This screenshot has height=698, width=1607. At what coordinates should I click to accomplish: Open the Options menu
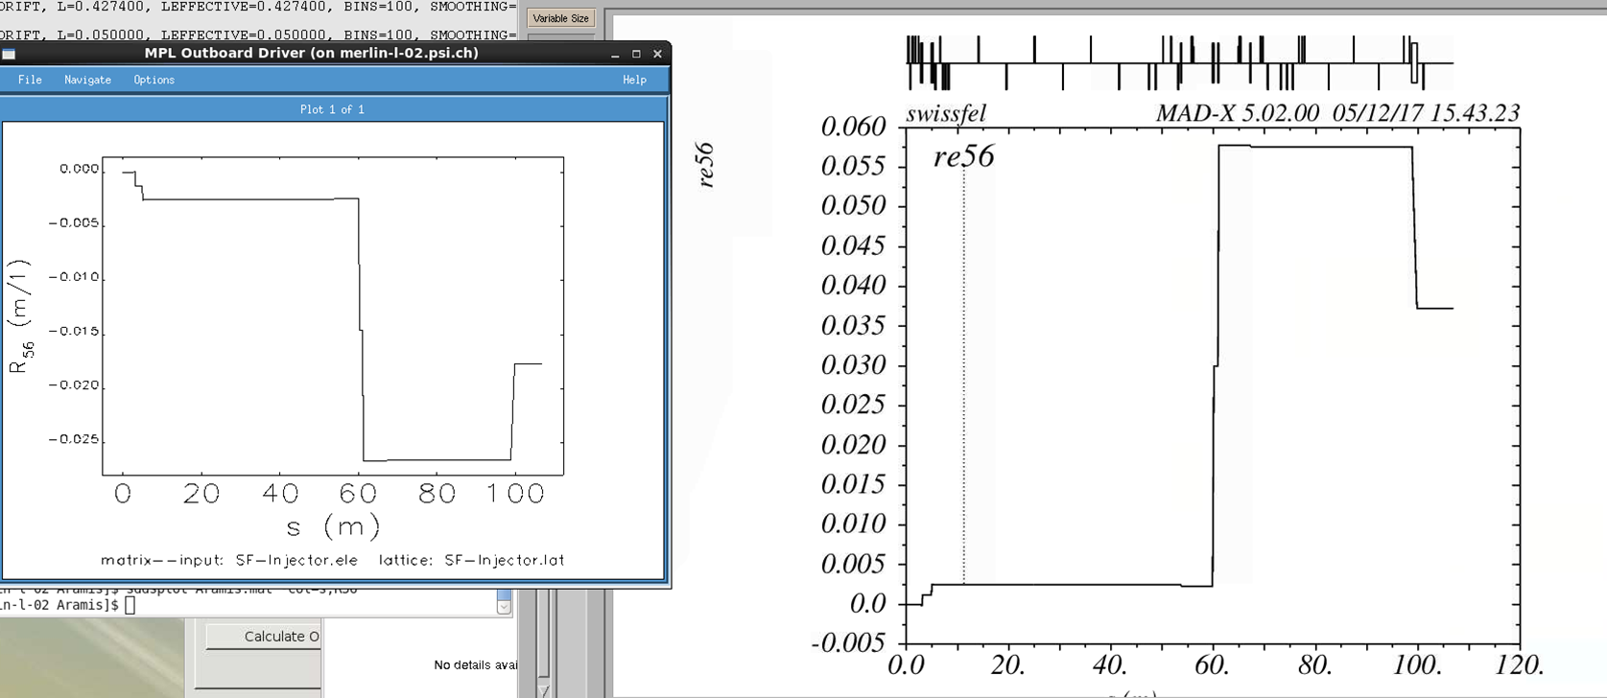click(154, 80)
